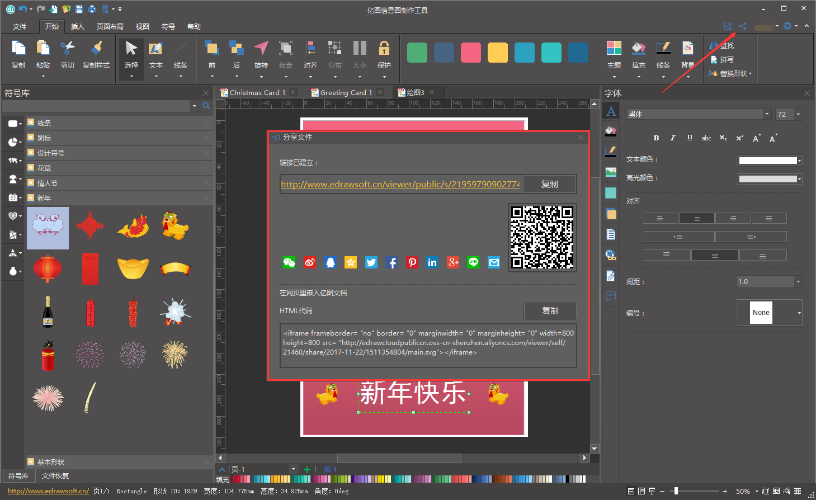Share to Google Plus in the share dialog
This screenshot has height=500, width=816.
point(453,262)
